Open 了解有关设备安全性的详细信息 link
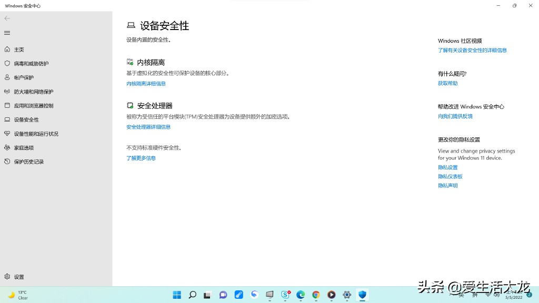Image resolution: width=539 pixels, height=303 pixels. pos(472,50)
